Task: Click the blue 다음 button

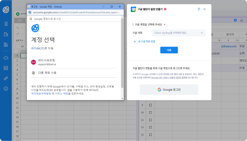Action: 169,50
